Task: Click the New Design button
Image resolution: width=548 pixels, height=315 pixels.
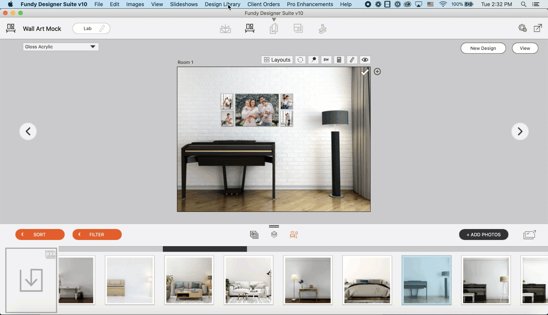Action: [x=483, y=48]
